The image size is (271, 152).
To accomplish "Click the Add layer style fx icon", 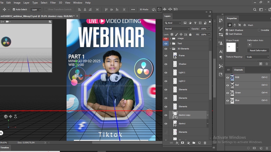I will click(177, 143).
